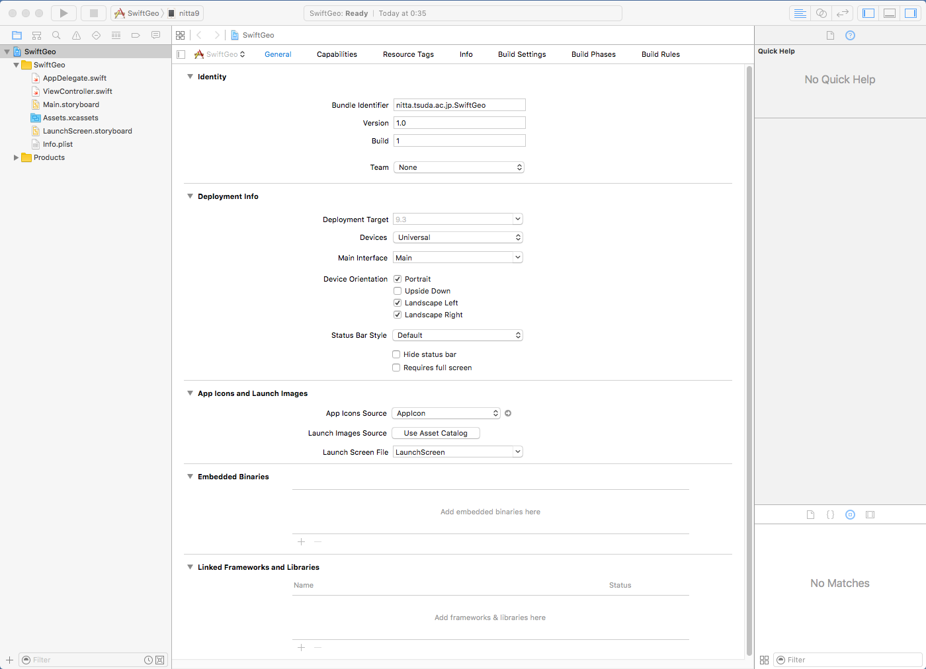The image size is (926, 669).
Task: Toggle the bottom Debug area
Action: pos(890,13)
